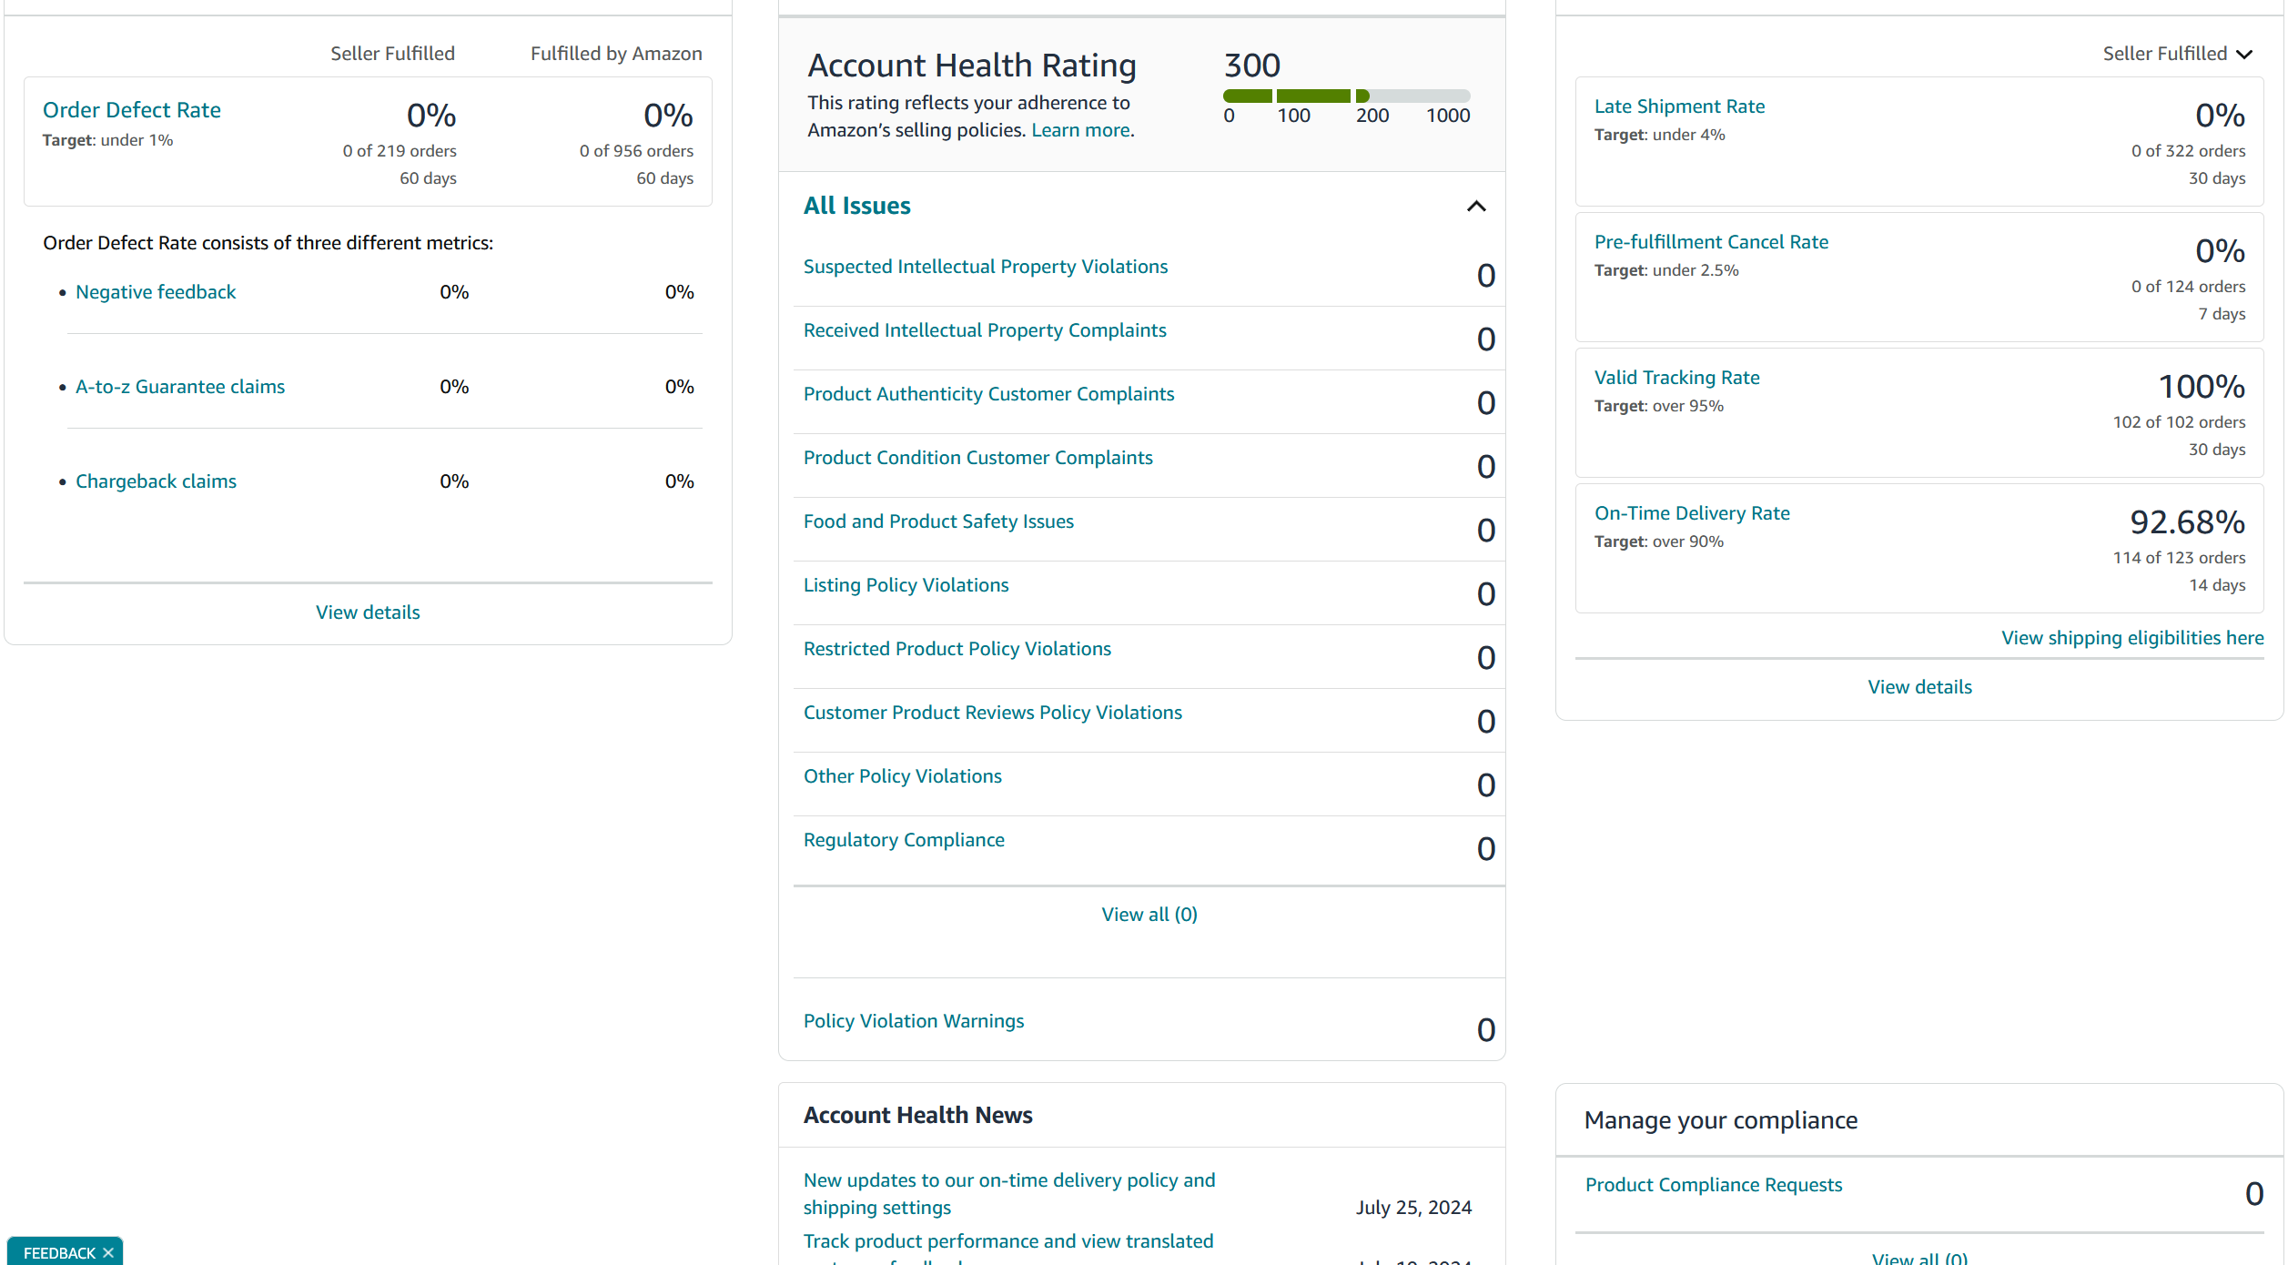Click View shipping eligibilities here

tap(2131, 638)
